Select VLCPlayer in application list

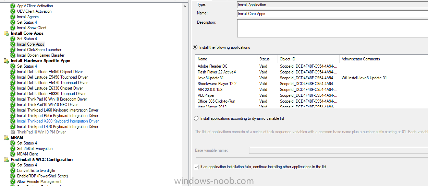pos(206,95)
